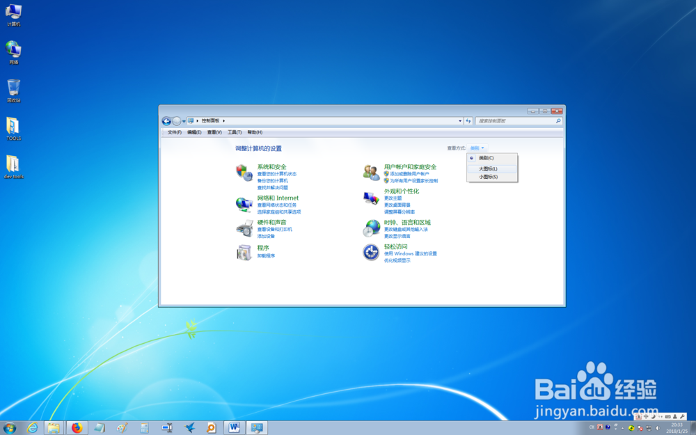Viewport: 696px width, 435px height.
Task: Collapse the 查看方式 类别 dropdown
Action: pos(477,148)
